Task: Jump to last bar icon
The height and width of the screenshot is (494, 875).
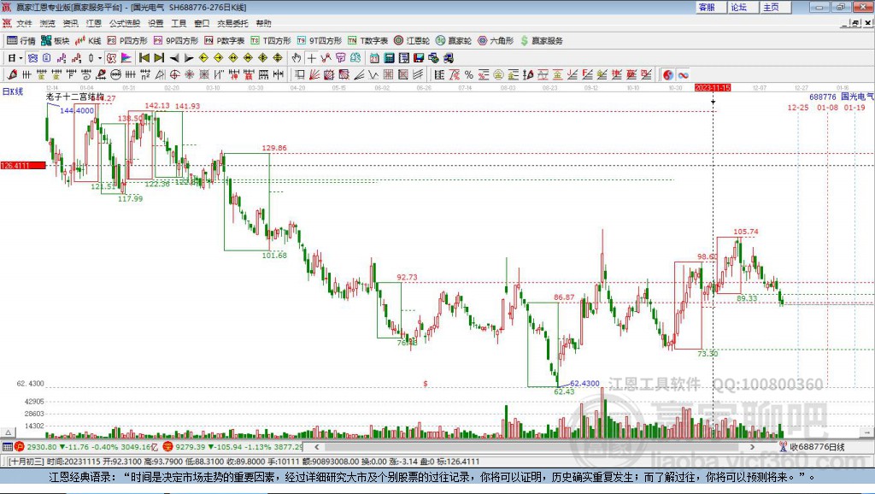Action: [x=159, y=58]
